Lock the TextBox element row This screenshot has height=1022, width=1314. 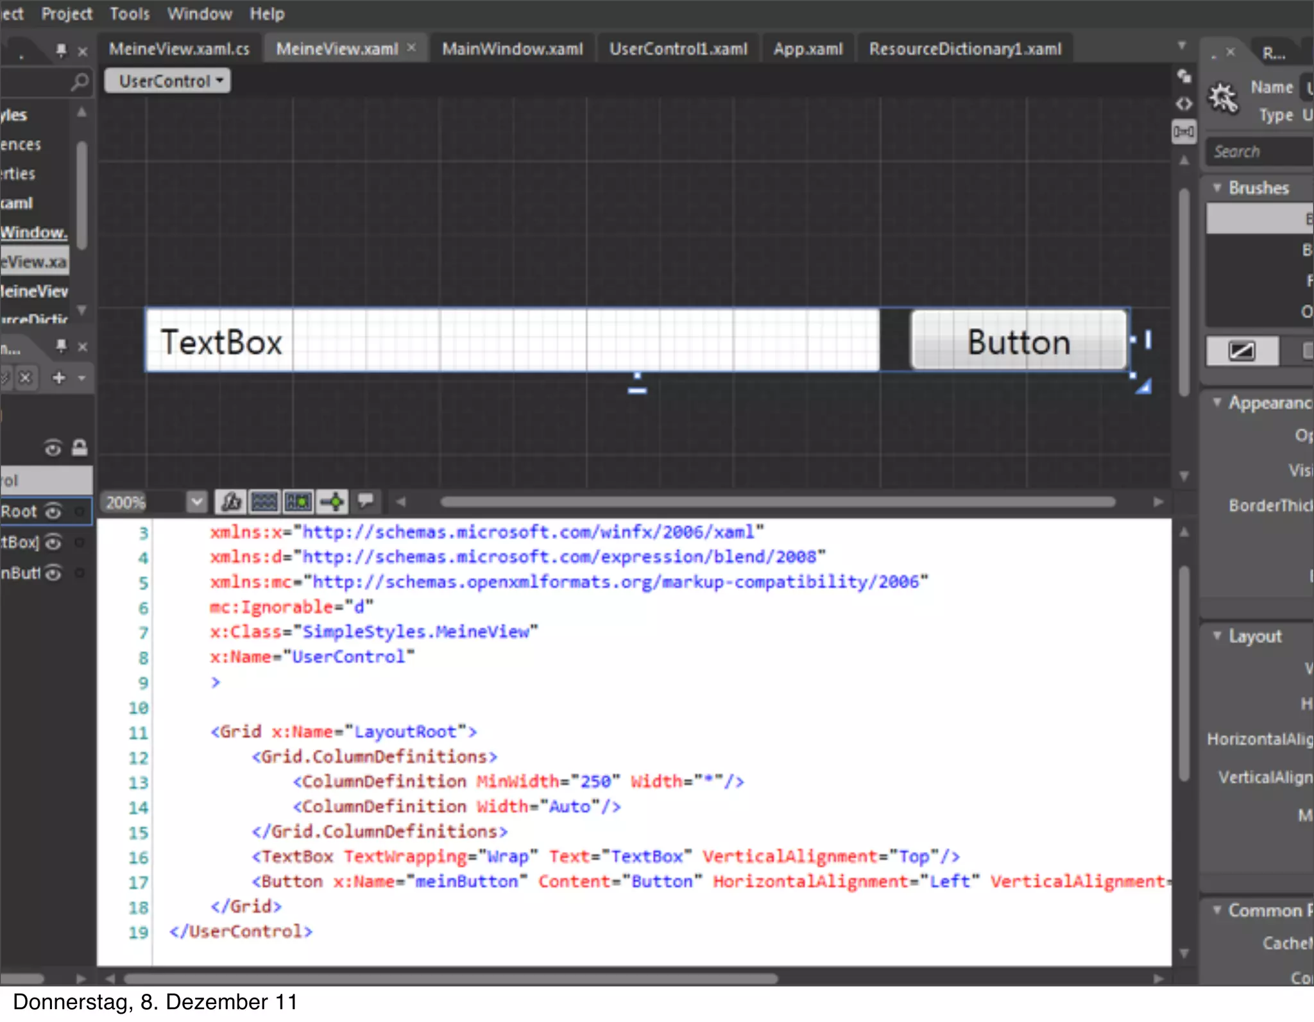[x=80, y=542]
